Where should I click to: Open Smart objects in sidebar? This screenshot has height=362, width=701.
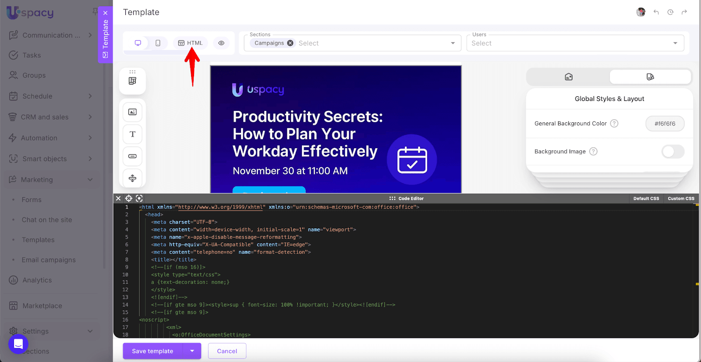tap(45, 159)
